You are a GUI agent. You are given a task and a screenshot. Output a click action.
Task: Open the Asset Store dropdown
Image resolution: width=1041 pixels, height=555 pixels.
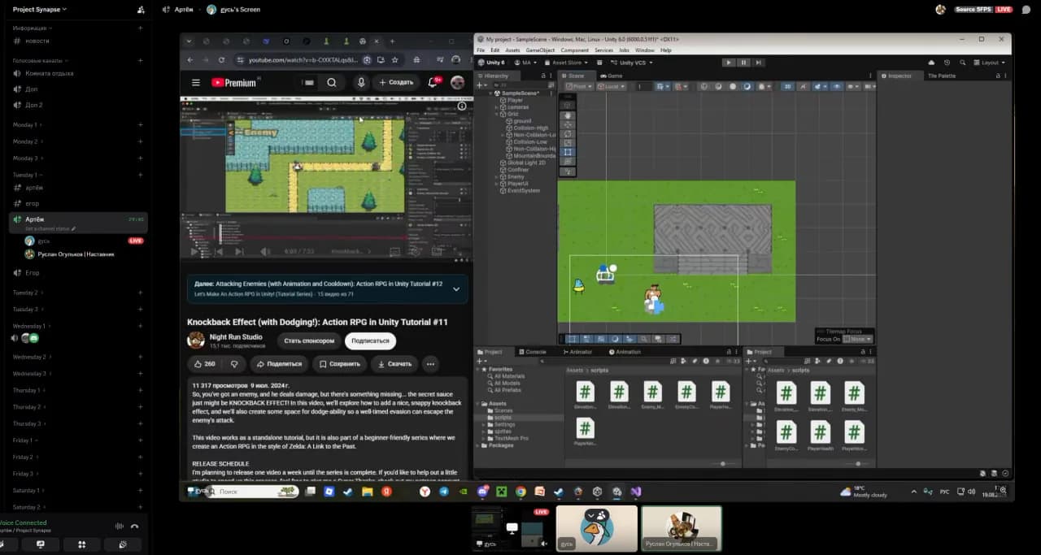click(x=566, y=63)
